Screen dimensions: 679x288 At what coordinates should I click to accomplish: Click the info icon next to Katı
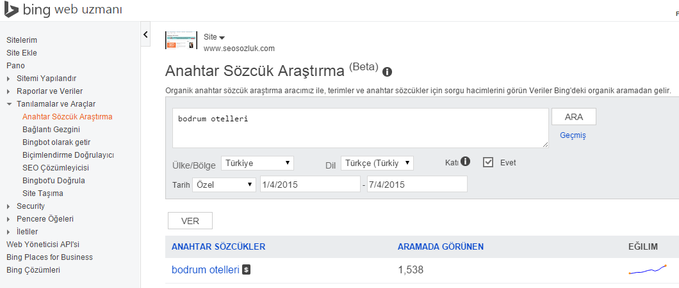click(466, 162)
